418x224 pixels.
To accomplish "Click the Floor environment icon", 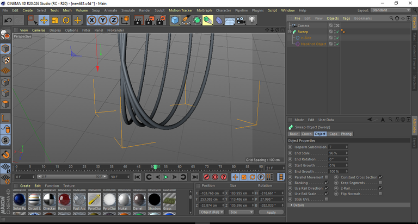I will 230,20.
